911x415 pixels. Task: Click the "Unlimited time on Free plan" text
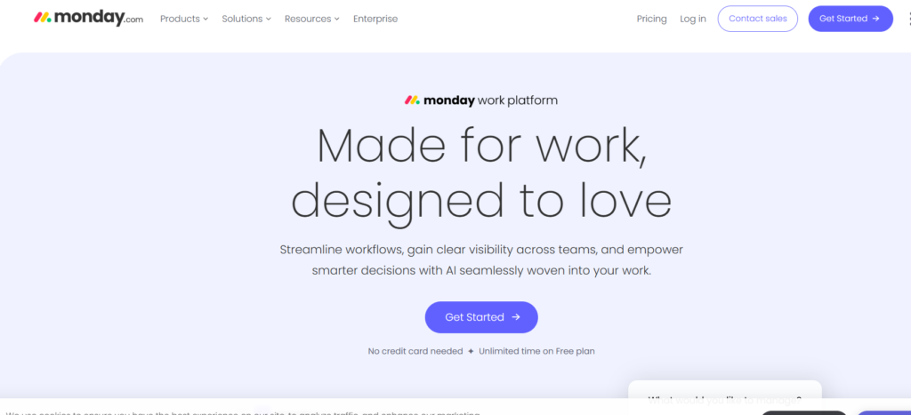[536, 351]
